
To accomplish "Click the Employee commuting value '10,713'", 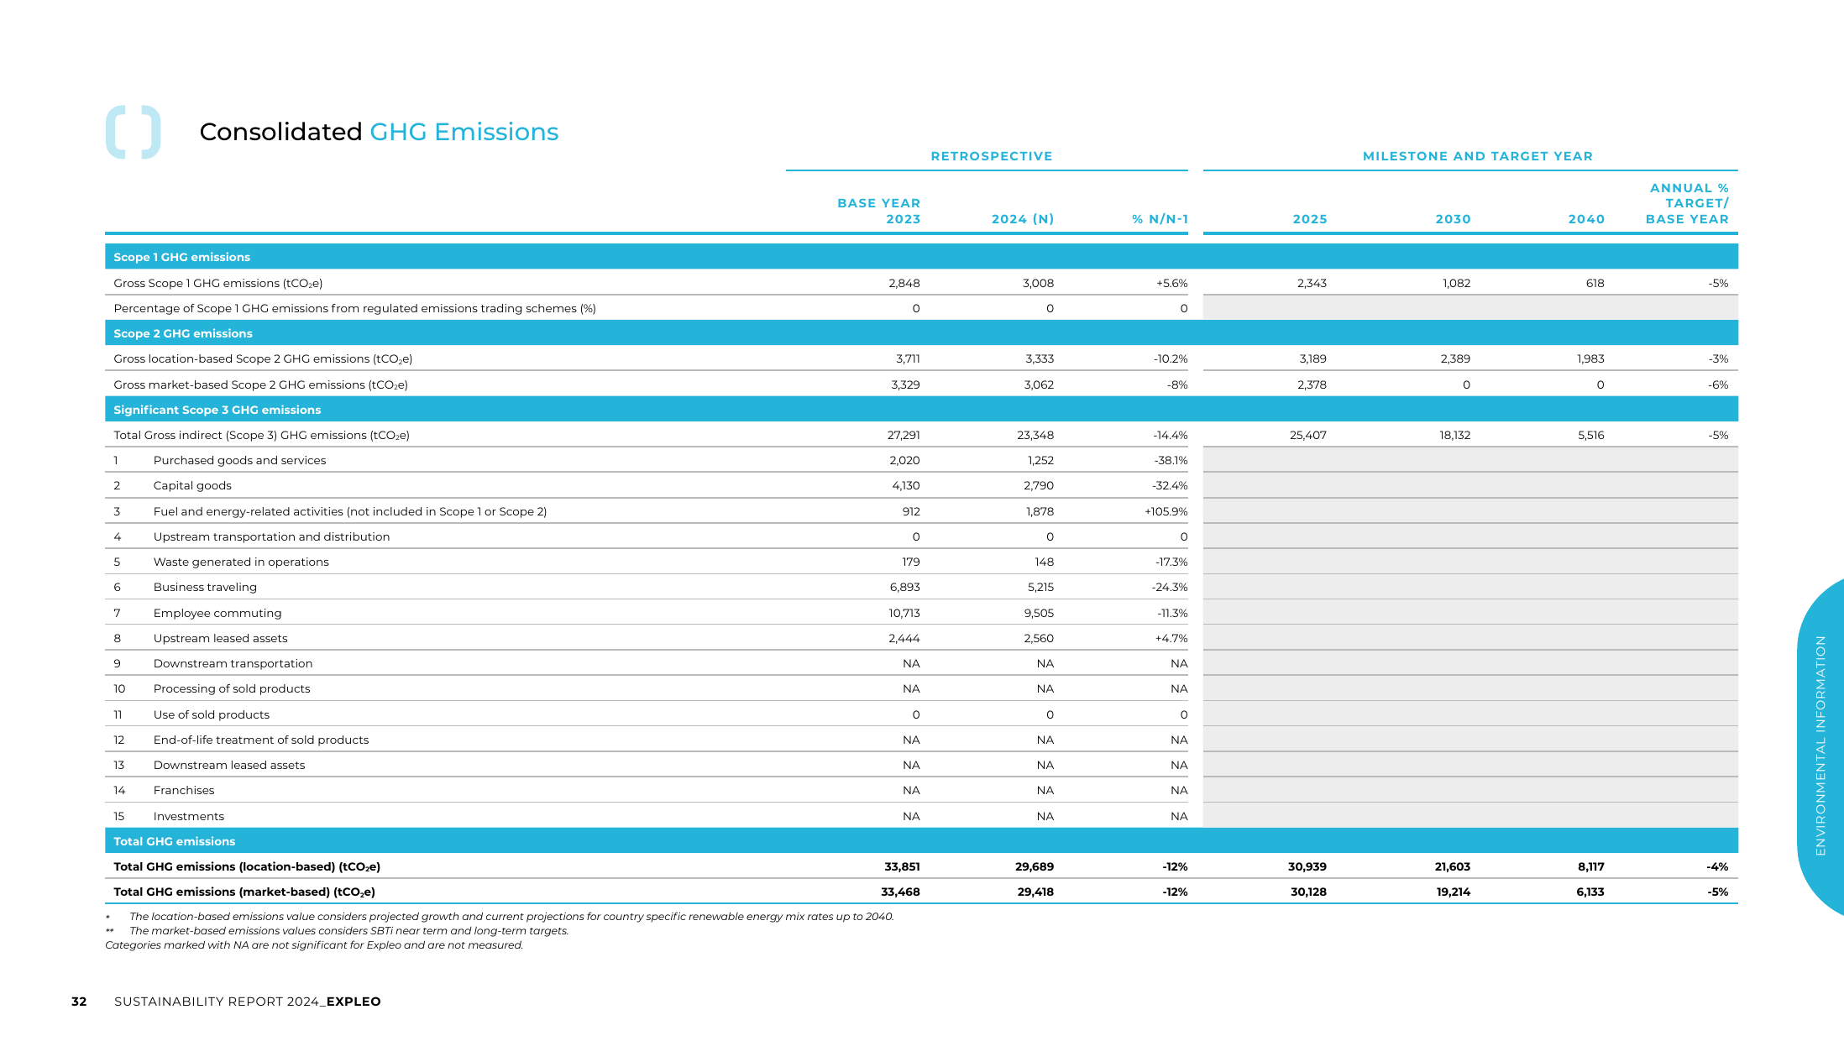I will [x=904, y=614].
